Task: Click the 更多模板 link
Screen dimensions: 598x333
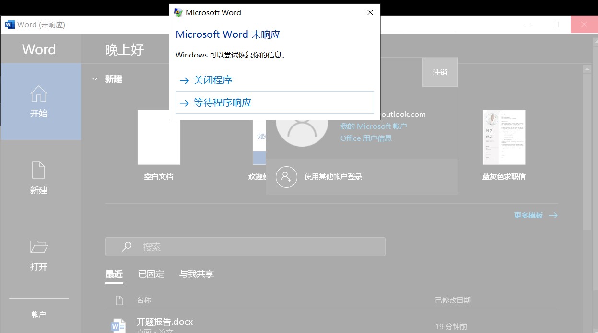Action: (536, 216)
